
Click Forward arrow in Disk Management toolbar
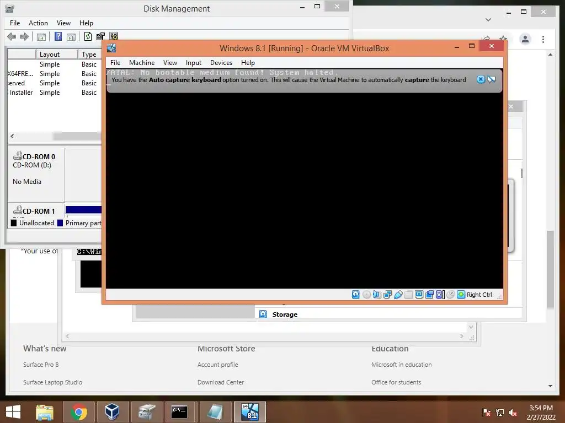(x=24, y=36)
